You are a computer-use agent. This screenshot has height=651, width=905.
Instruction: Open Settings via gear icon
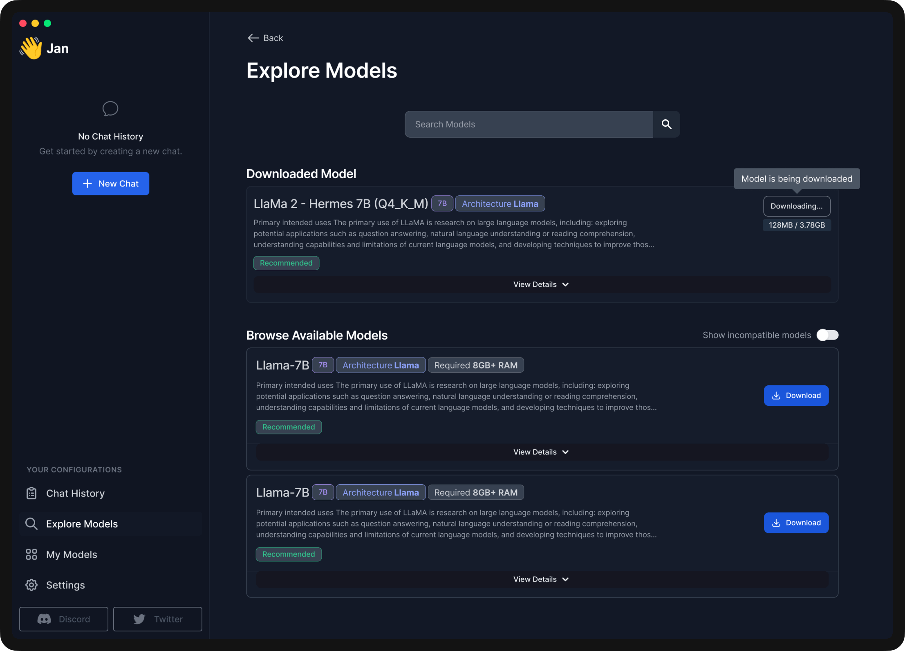[31, 585]
